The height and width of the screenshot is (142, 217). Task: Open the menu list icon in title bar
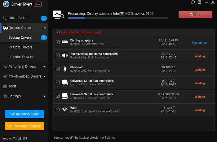pos(200,2)
